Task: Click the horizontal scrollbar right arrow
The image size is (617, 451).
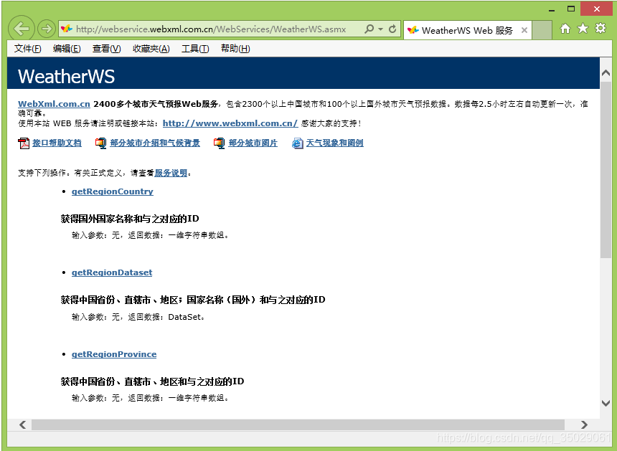Action: [584, 424]
